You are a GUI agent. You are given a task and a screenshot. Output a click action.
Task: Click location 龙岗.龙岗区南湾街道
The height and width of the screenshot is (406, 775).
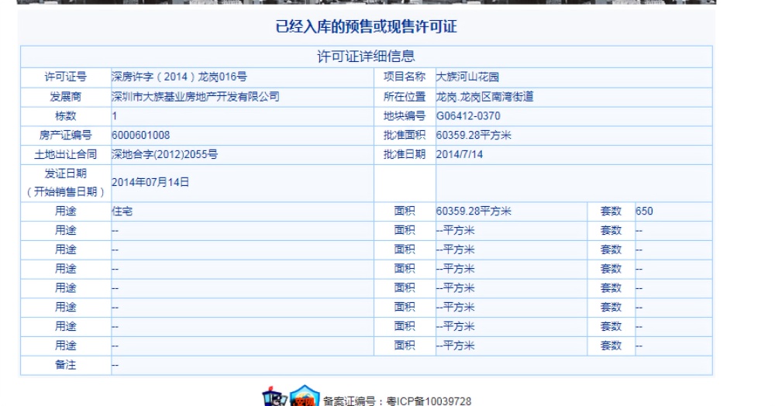(x=485, y=97)
